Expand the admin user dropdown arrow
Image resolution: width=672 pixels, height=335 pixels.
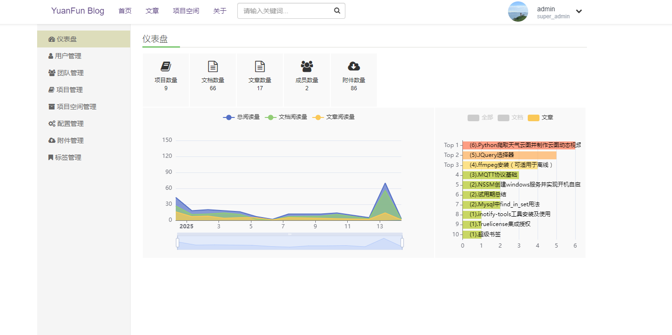[579, 12]
